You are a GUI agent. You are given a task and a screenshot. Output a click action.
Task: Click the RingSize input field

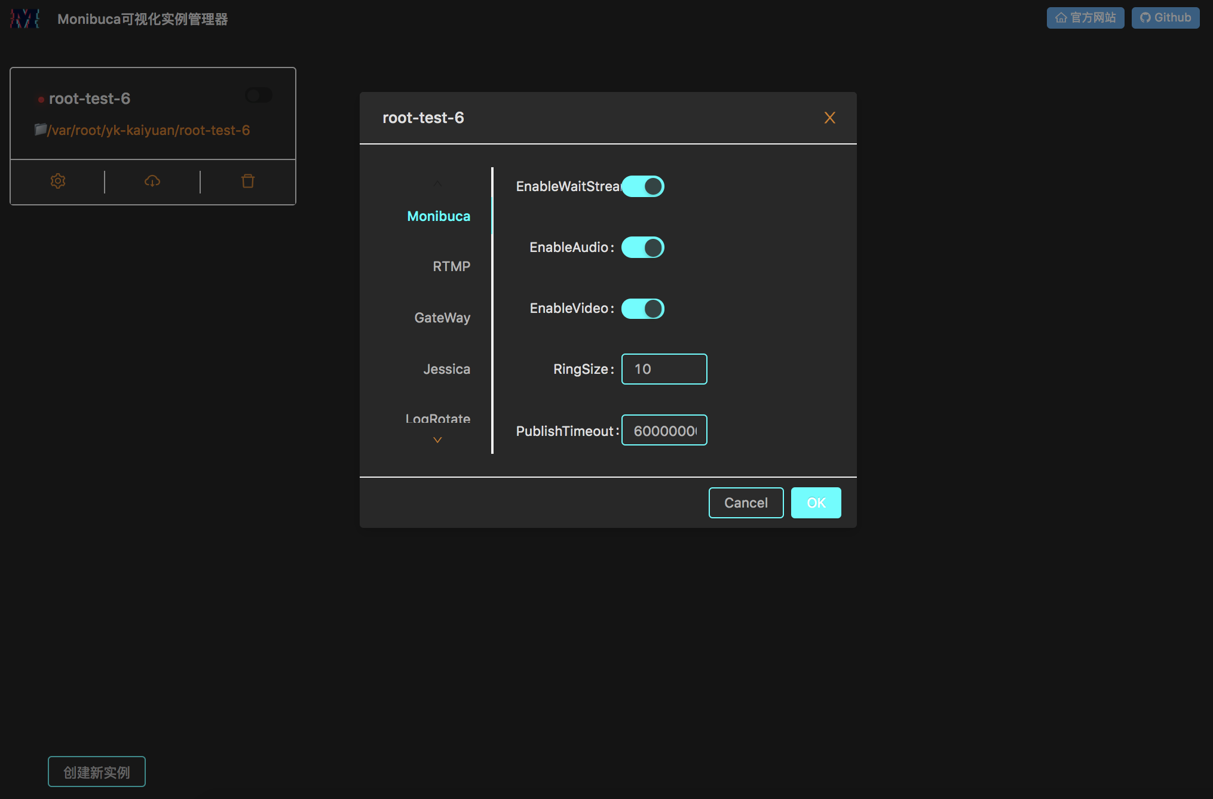coord(664,369)
